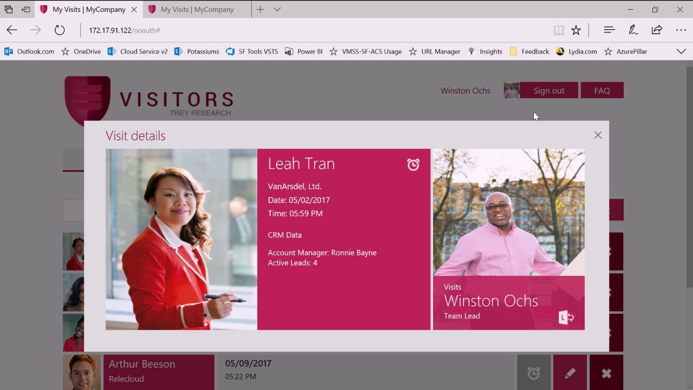Open the Feedback favorites folder
This screenshot has width=693, height=390.
point(529,51)
